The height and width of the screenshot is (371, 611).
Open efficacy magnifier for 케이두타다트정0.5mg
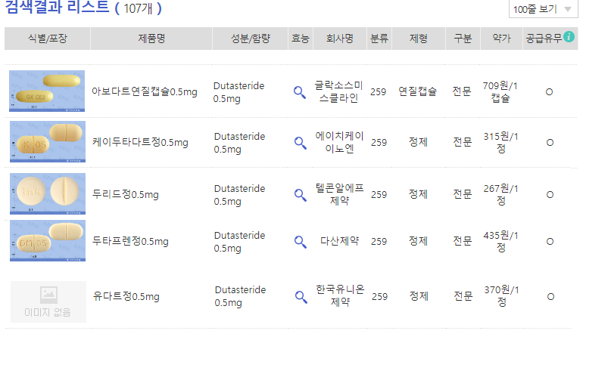tap(301, 143)
